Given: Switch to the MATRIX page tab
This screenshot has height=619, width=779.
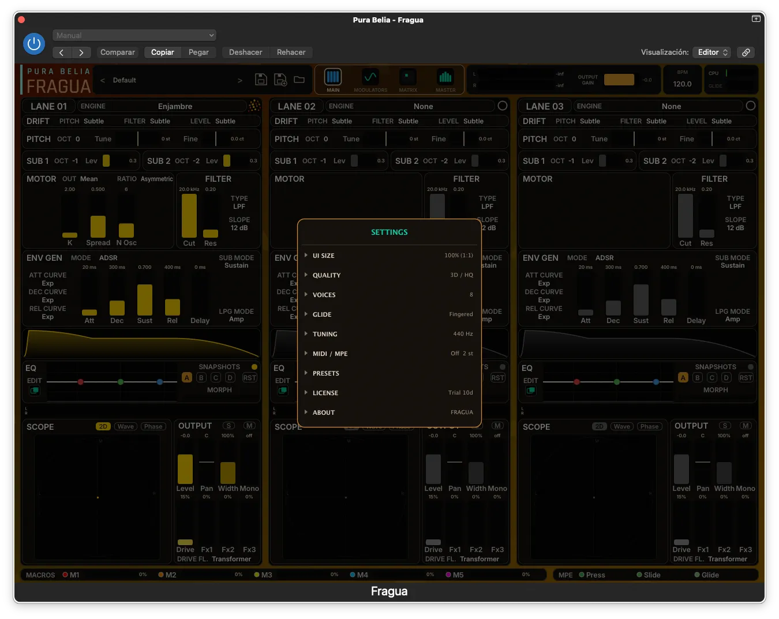Looking at the screenshot, I should click(x=407, y=80).
